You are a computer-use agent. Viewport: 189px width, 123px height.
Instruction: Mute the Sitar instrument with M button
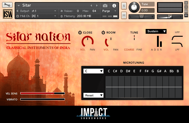(124, 15)
